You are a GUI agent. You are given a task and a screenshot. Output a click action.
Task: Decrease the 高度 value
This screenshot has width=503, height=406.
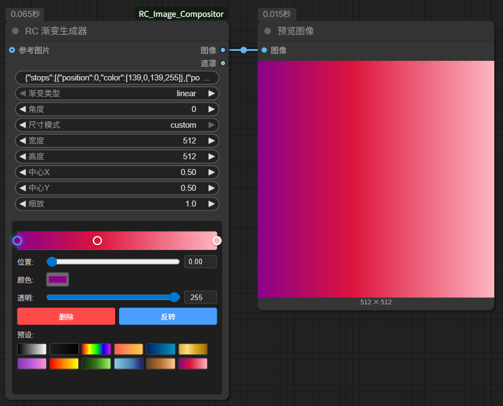(22, 157)
